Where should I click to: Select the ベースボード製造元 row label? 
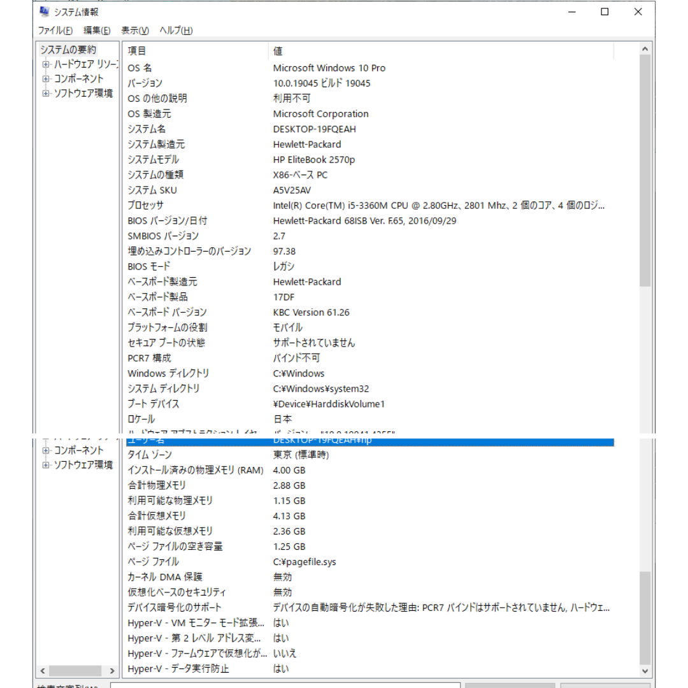[162, 282]
